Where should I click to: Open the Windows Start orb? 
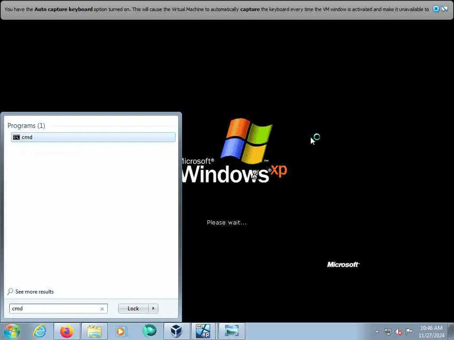pos(12,331)
